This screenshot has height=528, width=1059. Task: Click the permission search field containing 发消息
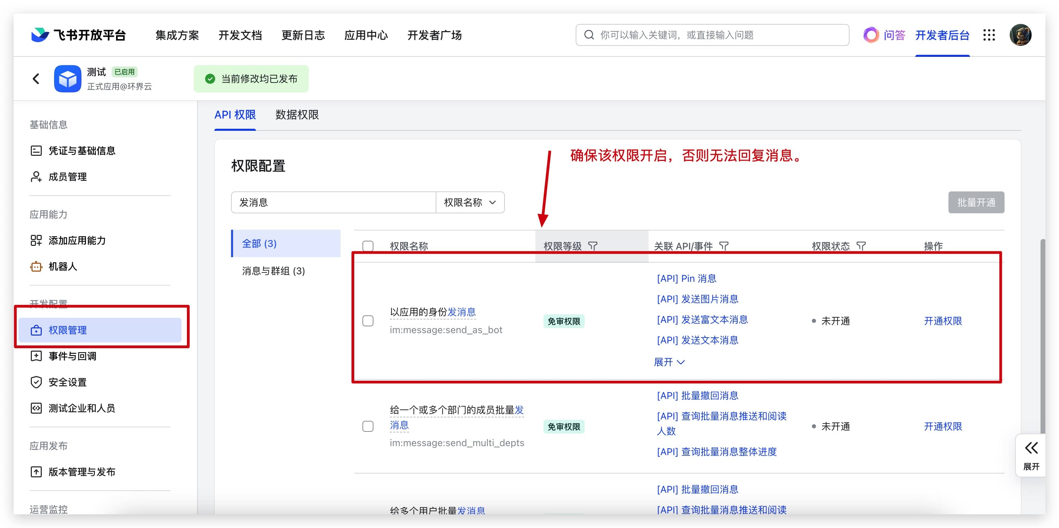pos(333,202)
